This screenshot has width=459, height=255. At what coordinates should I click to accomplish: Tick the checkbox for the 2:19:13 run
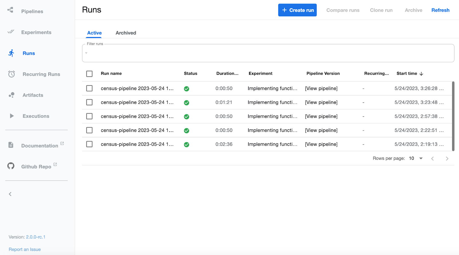(x=90, y=144)
